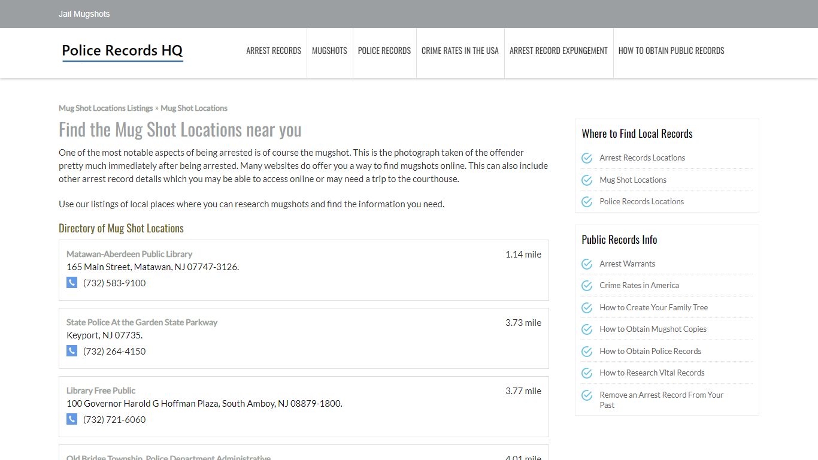
Task: Click phone number (732) 583-9100
Action: coord(114,283)
